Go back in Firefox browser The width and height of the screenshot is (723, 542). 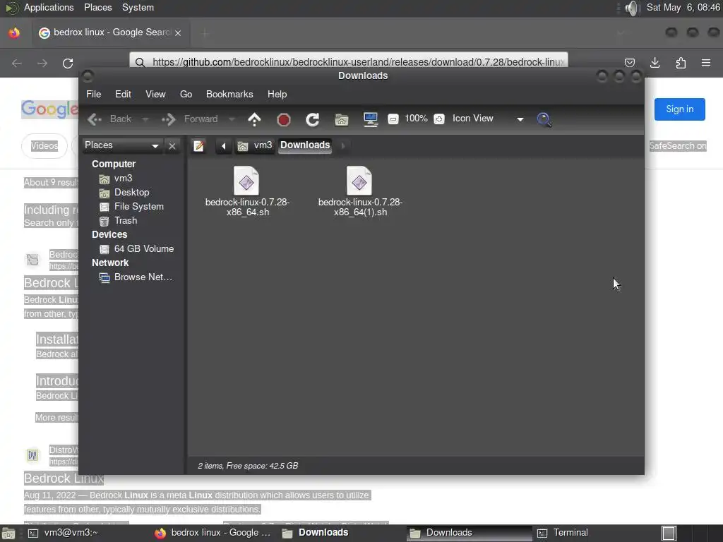tap(17, 63)
